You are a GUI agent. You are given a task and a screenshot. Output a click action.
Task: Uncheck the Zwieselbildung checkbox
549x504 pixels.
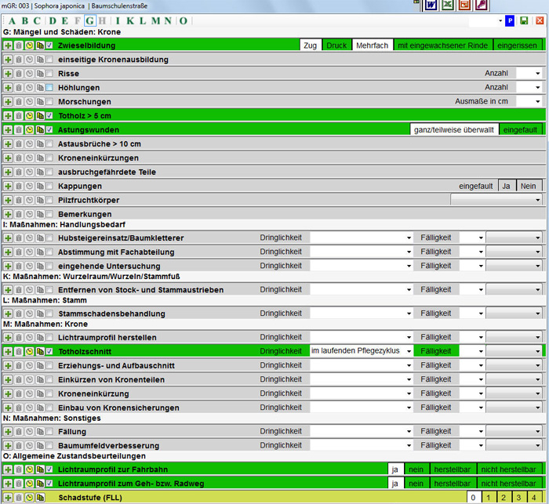tap(49, 45)
